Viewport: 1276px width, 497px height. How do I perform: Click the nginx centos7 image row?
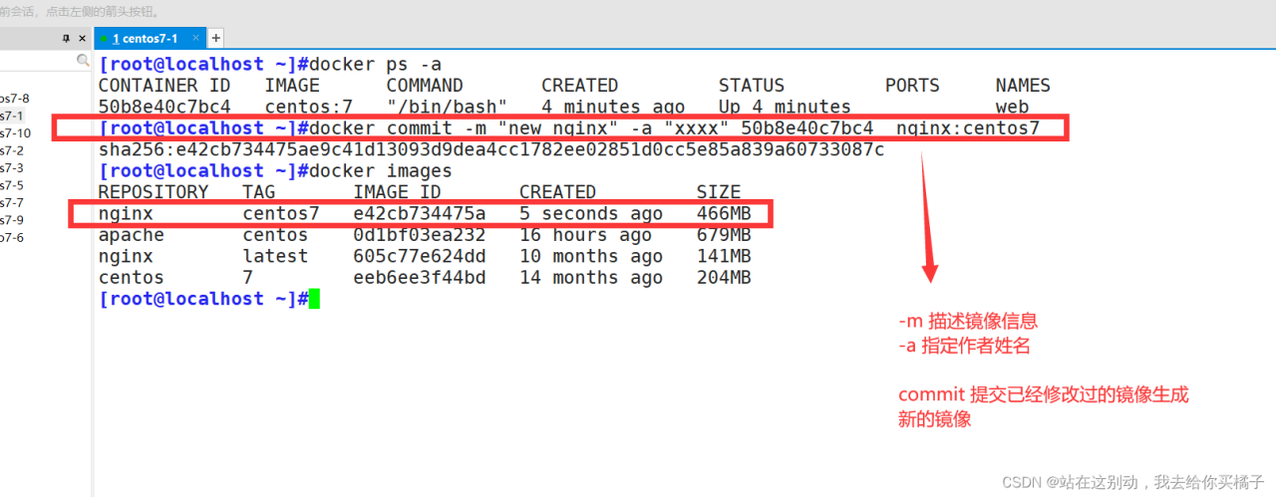(x=419, y=213)
